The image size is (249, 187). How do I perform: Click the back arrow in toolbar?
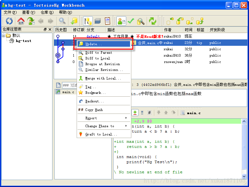click(x=41, y=21)
